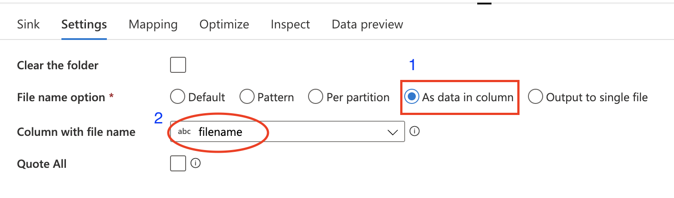Viewport: 674px width, 198px height.
Task: Click the Settings tab
Action: click(x=84, y=24)
